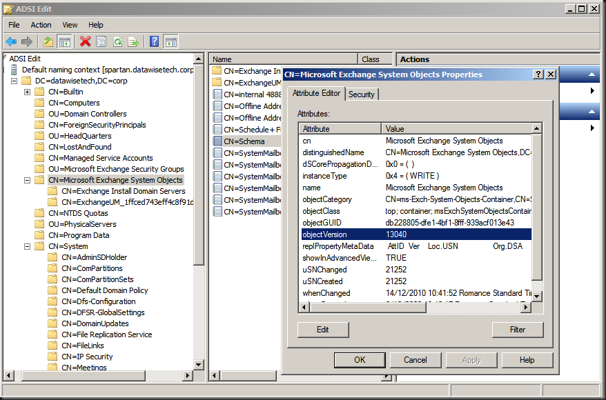Screen dimensions: 606x400
Task: Click the folder icon of CN=LostAndFound
Action: click(39, 147)
